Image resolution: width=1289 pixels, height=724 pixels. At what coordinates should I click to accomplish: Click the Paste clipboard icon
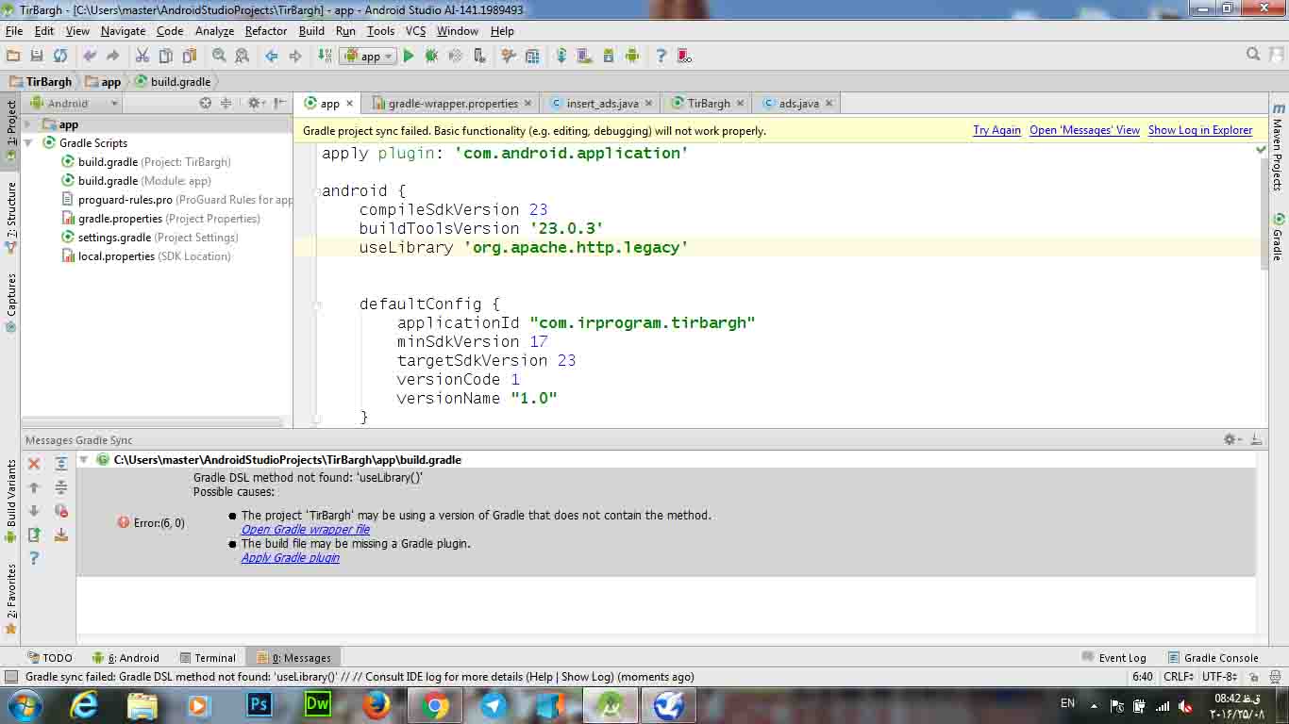[190, 56]
